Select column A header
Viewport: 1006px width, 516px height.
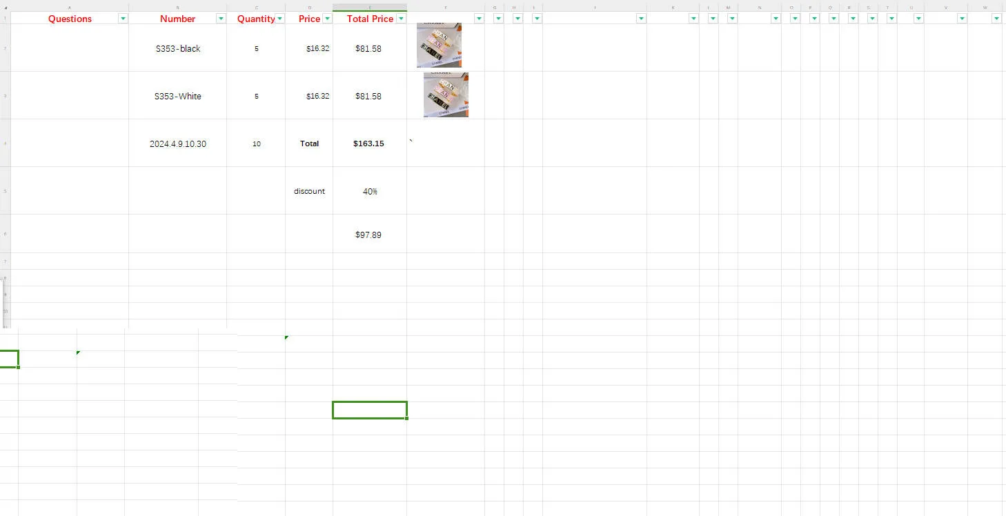coord(70,7)
